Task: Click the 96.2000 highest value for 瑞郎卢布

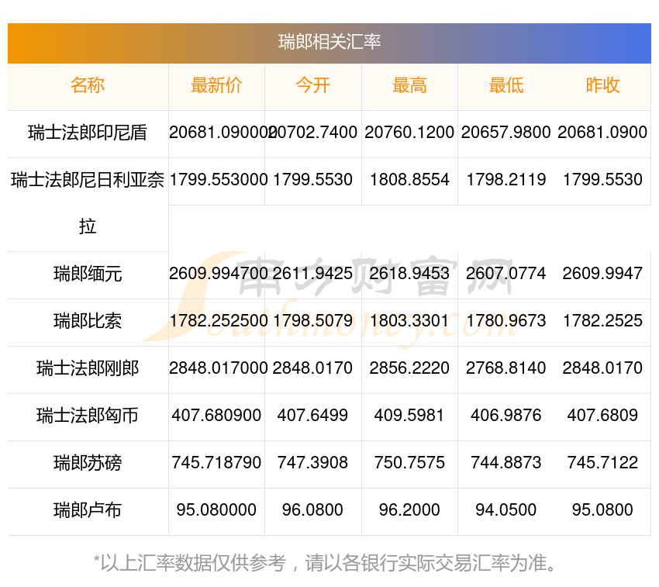Action: coord(409,510)
